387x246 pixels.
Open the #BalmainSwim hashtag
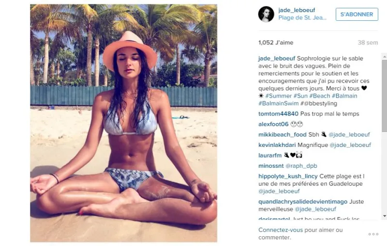[279, 103]
